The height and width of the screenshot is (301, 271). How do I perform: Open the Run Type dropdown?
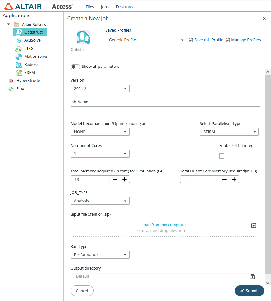pyautogui.click(x=100, y=255)
